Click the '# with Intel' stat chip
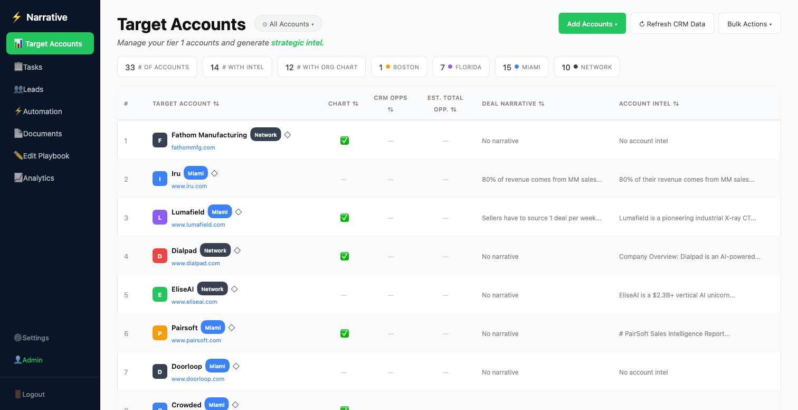This screenshot has width=798, height=410. 237,67
